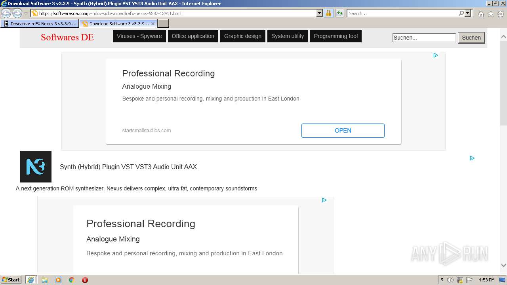Go back with the browser Back arrow

tap(6, 13)
